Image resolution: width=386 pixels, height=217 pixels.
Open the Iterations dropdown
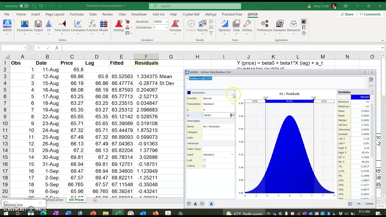click(166, 22)
